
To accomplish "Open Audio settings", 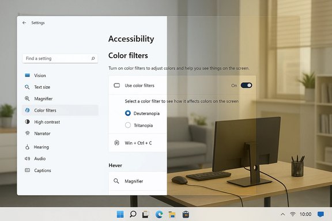I will tap(60, 159).
